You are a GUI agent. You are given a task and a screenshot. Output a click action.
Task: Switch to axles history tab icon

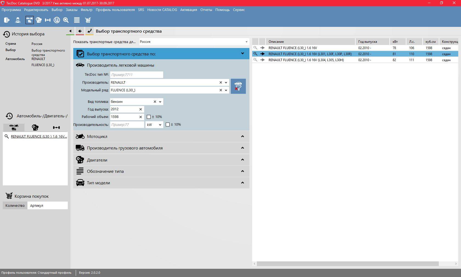[57, 127]
